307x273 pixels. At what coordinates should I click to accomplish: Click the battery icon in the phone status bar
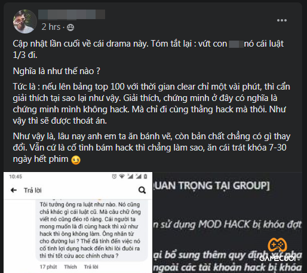click(x=146, y=176)
